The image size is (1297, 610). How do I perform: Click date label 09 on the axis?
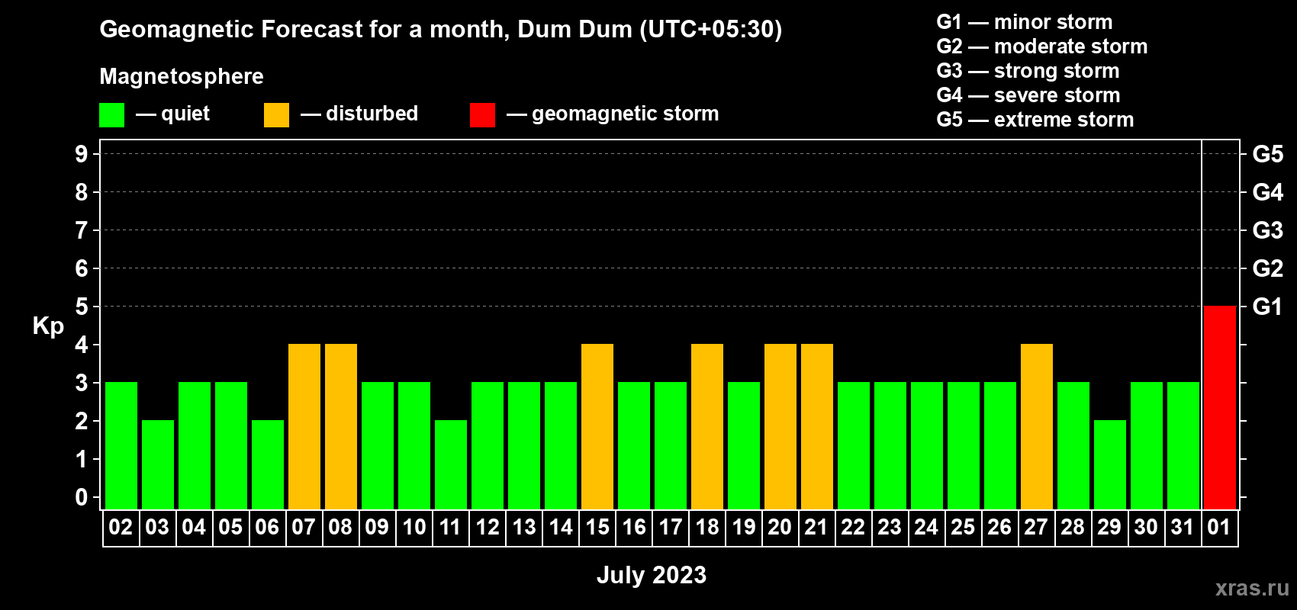(377, 528)
